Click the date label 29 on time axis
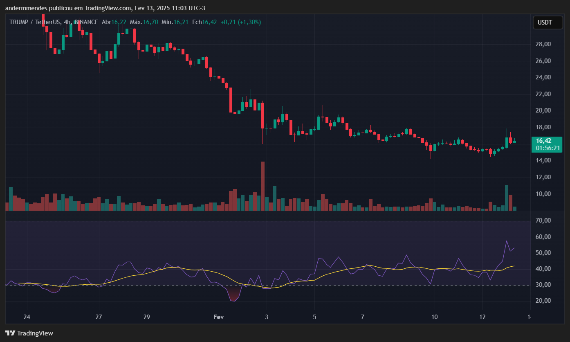570x342 pixels. tap(147, 317)
